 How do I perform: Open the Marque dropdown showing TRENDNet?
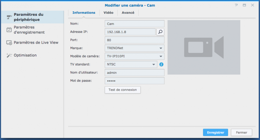tap(134, 48)
